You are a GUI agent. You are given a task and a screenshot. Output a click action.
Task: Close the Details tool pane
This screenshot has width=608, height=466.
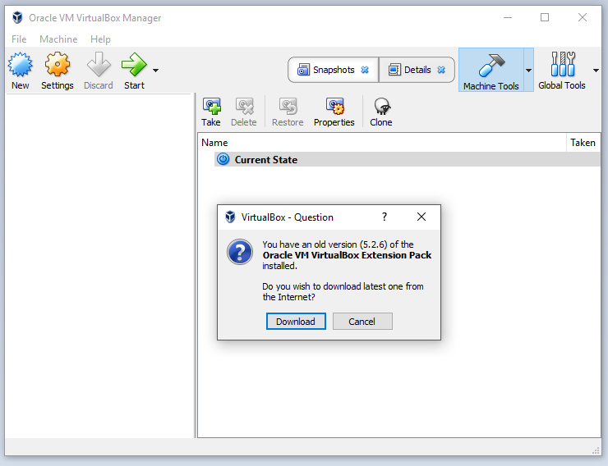pyautogui.click(x=441, y=70)
